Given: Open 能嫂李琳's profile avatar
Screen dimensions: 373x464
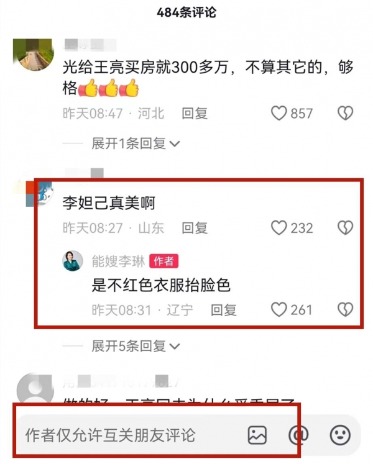Looking at the screenshot, I should point(73,261).
